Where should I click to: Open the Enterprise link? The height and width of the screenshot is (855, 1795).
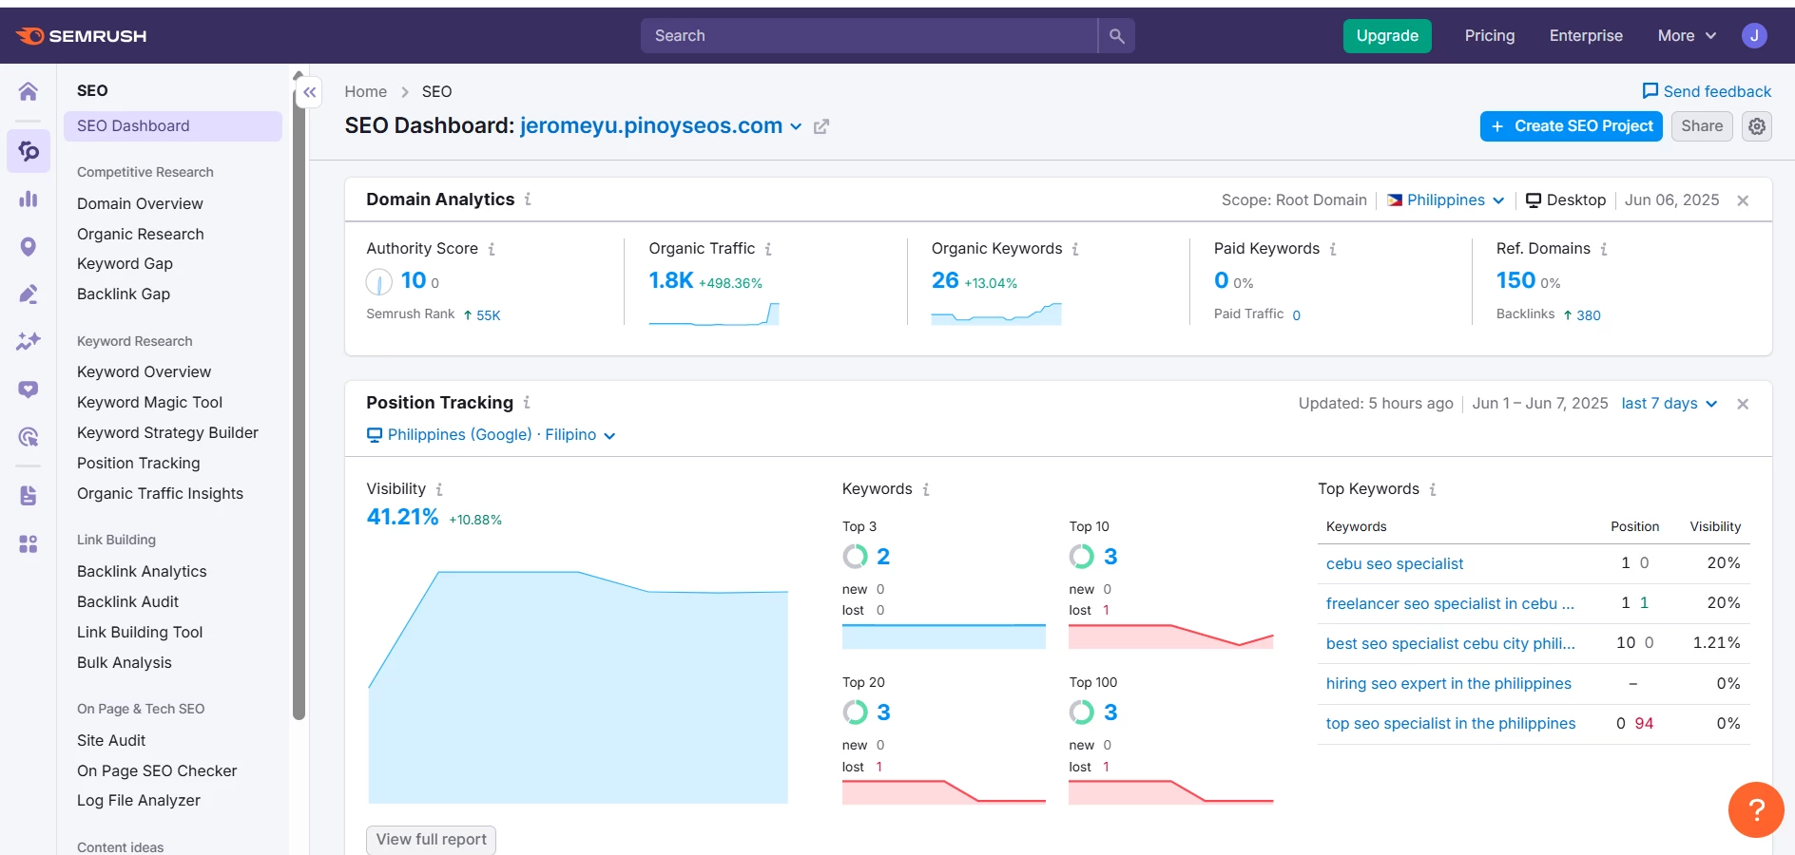pyautogui.click(x=1586, y=36)
